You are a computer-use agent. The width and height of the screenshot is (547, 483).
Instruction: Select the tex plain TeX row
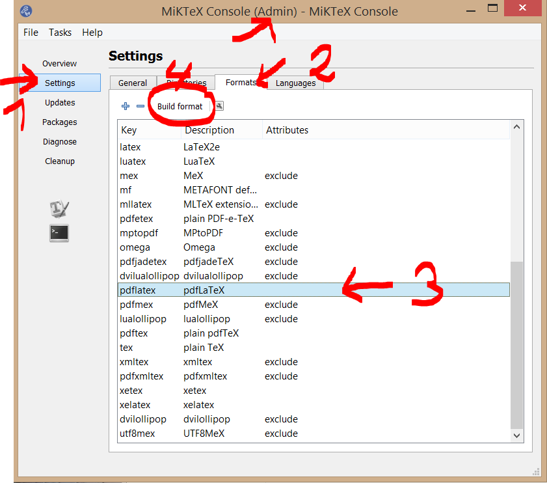tap(314, 348)
